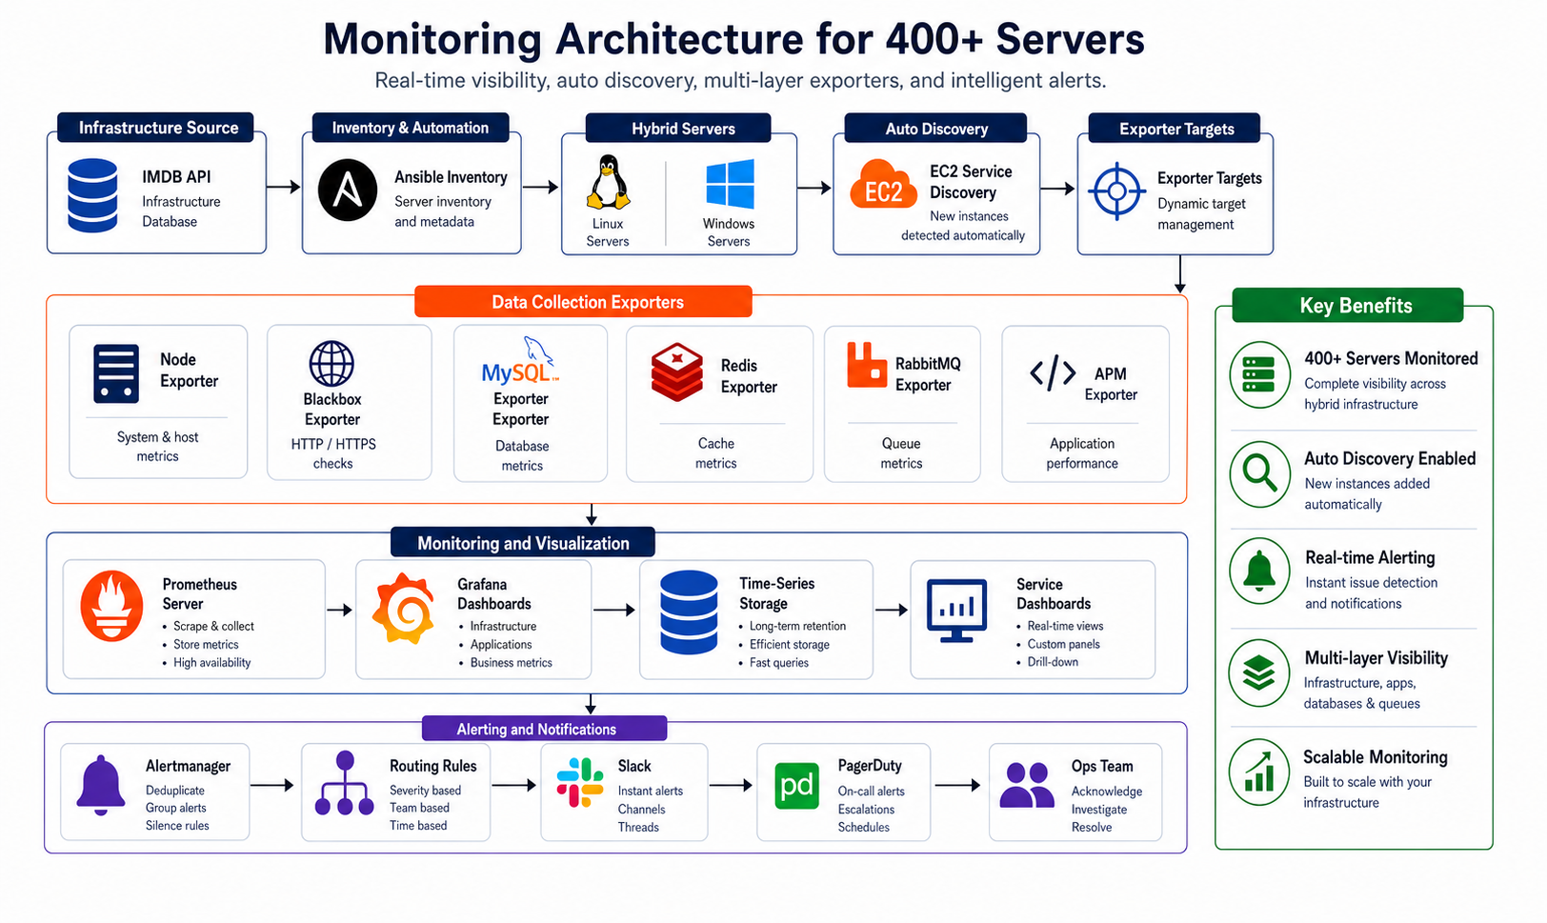Image resolution: width=1547 pixels, height=923 pixels.
Task: Select the Inventory & Automation header
Action: point(411,128)
